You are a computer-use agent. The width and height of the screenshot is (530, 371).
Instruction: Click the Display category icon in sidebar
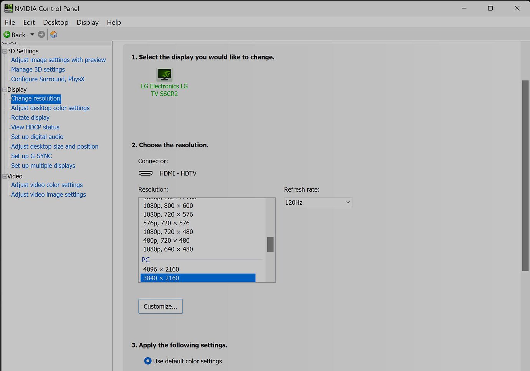coord(4,89)
